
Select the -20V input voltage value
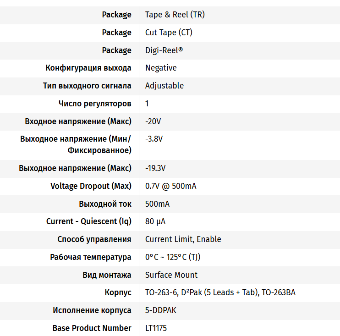(153, 121)
